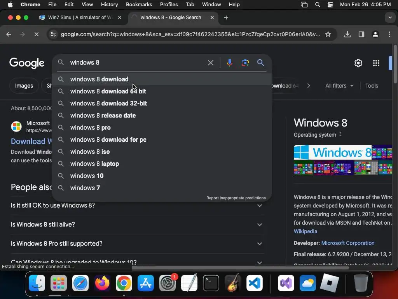Open Google quick settings gear
The width and height of the screenshot is (398, 299).
click(x=358, y=63)
